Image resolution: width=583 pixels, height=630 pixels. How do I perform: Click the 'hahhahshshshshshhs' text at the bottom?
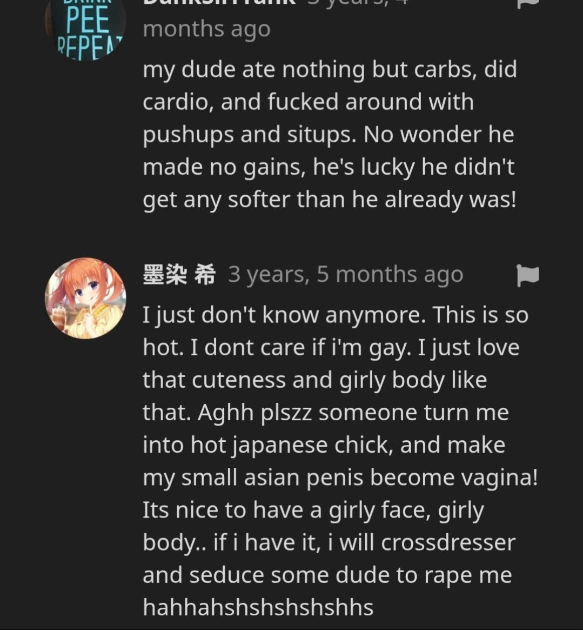click(258, 607)
